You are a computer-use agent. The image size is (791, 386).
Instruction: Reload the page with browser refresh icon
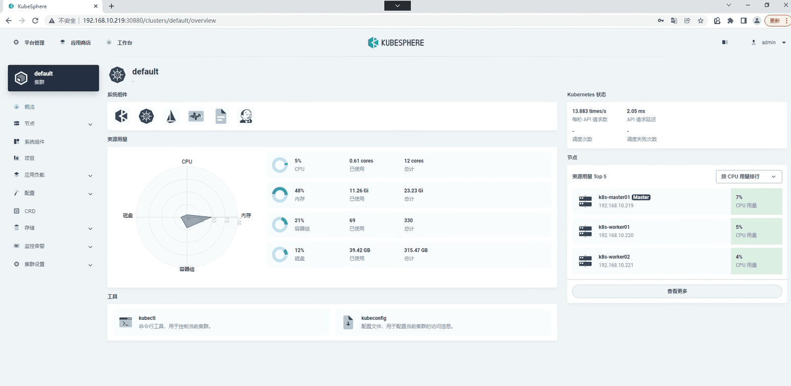35,20
